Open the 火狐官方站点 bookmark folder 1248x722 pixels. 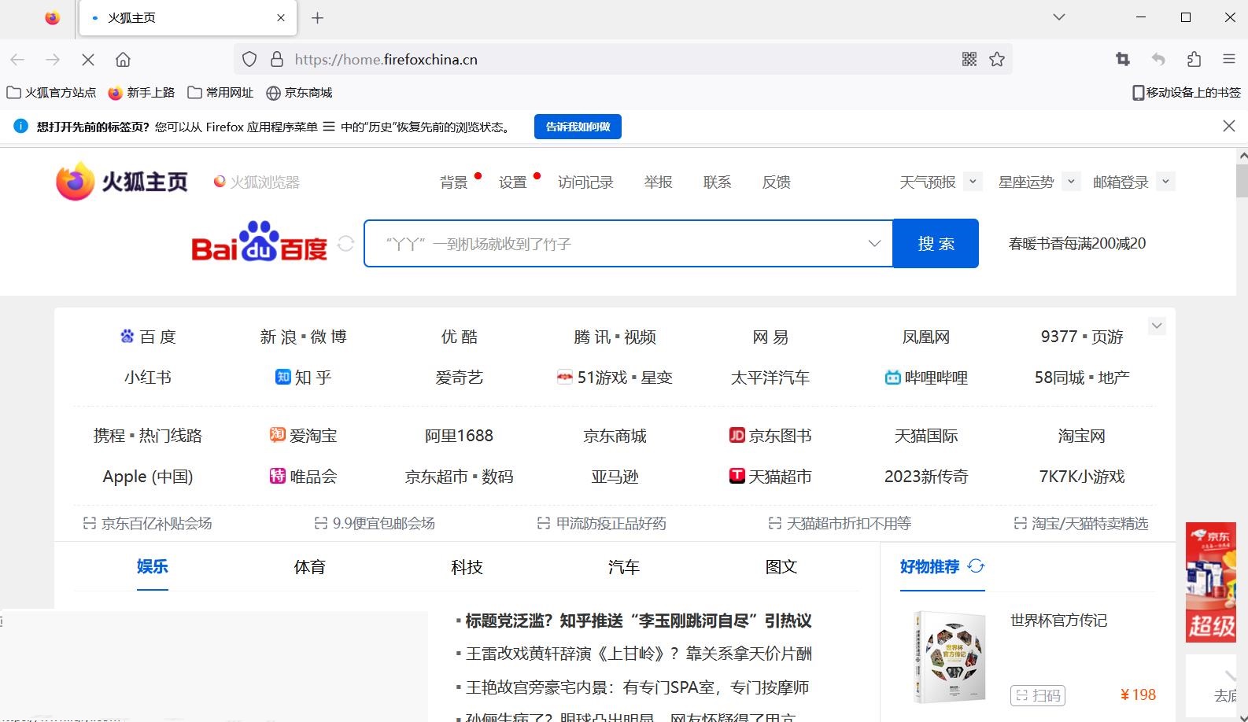51,93
